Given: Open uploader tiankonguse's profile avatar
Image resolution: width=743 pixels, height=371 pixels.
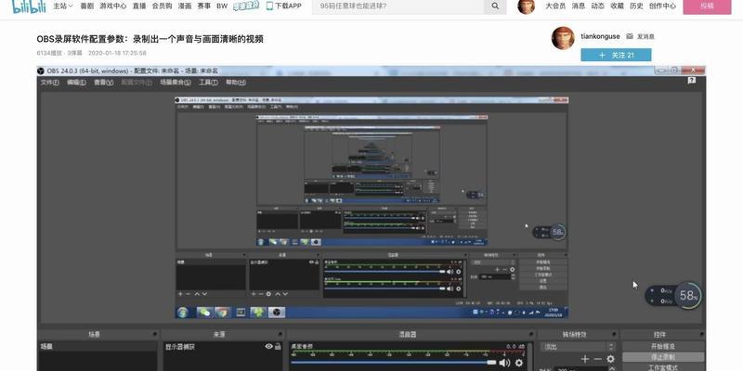Looking at the screenshot, I should point(563,38).
